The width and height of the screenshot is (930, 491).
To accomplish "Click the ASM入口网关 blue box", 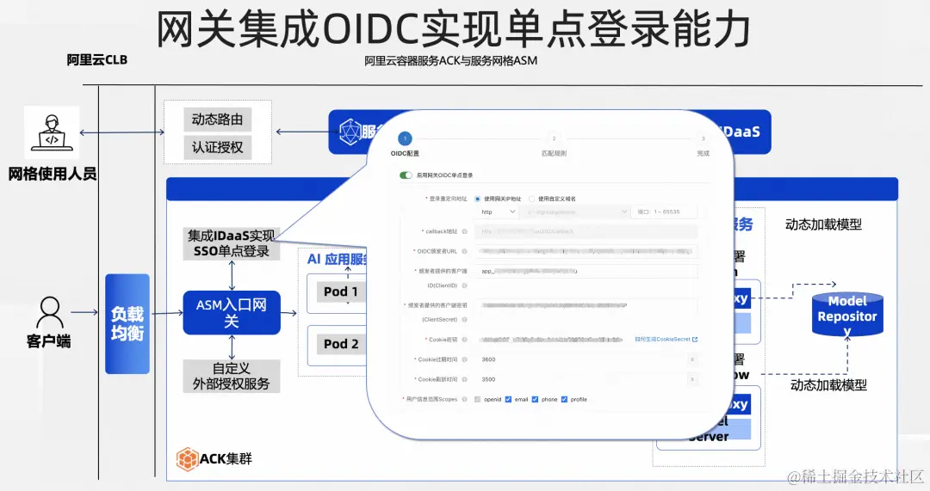I will click(x=232, y=313).
